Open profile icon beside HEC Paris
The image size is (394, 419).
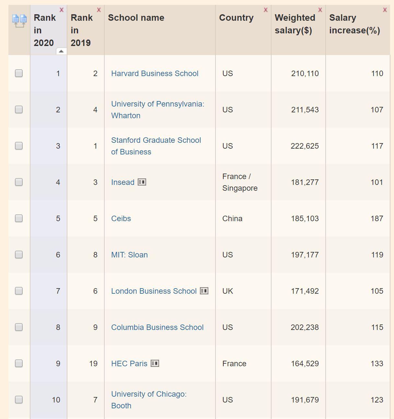tap(155, 363)
